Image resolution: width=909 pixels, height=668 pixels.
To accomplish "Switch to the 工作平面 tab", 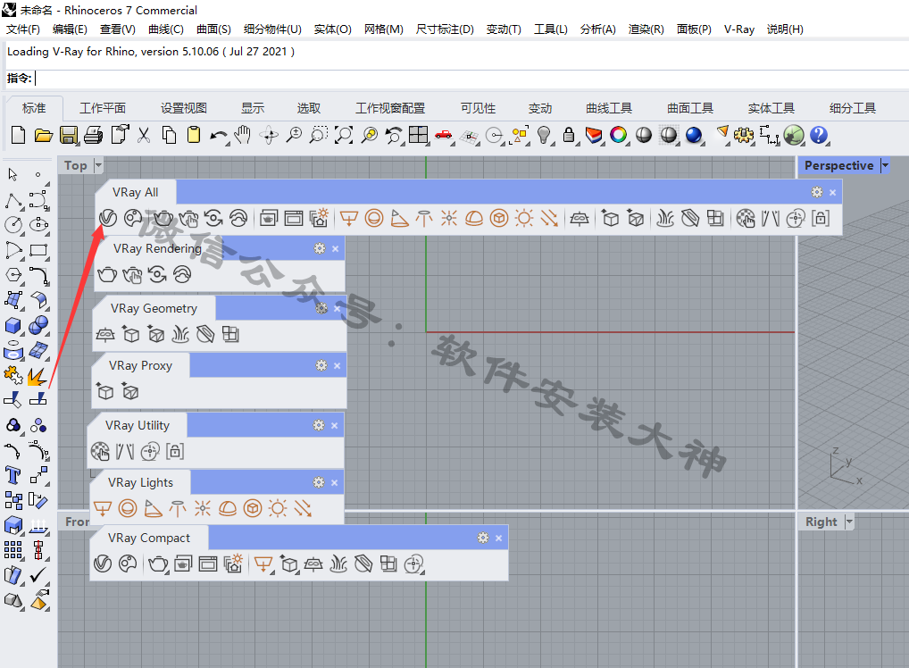I will point(103,108).
